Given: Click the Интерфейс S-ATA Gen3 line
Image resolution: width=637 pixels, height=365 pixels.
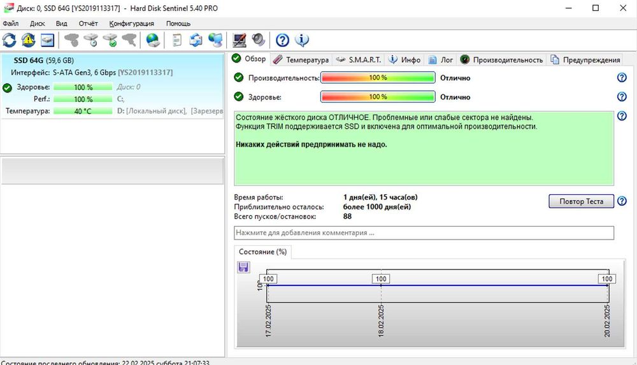Looking at the screenshot, I should click(x=92, y=73).
